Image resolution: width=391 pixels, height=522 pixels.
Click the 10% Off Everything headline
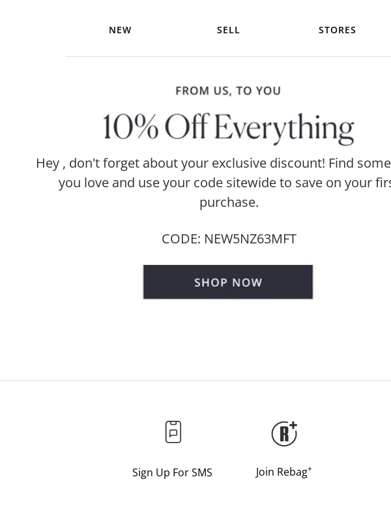tap(229, 128)
